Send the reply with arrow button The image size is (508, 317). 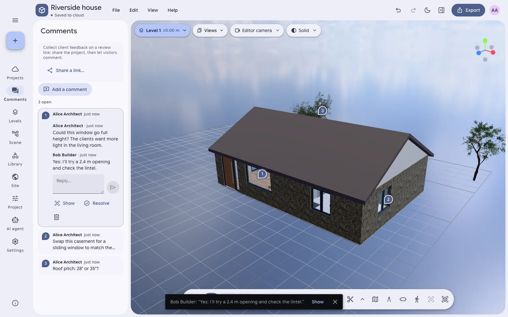coord(113,187)
